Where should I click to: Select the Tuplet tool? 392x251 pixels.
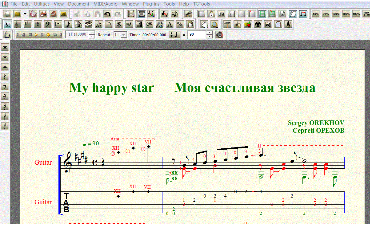click(99, 24)
